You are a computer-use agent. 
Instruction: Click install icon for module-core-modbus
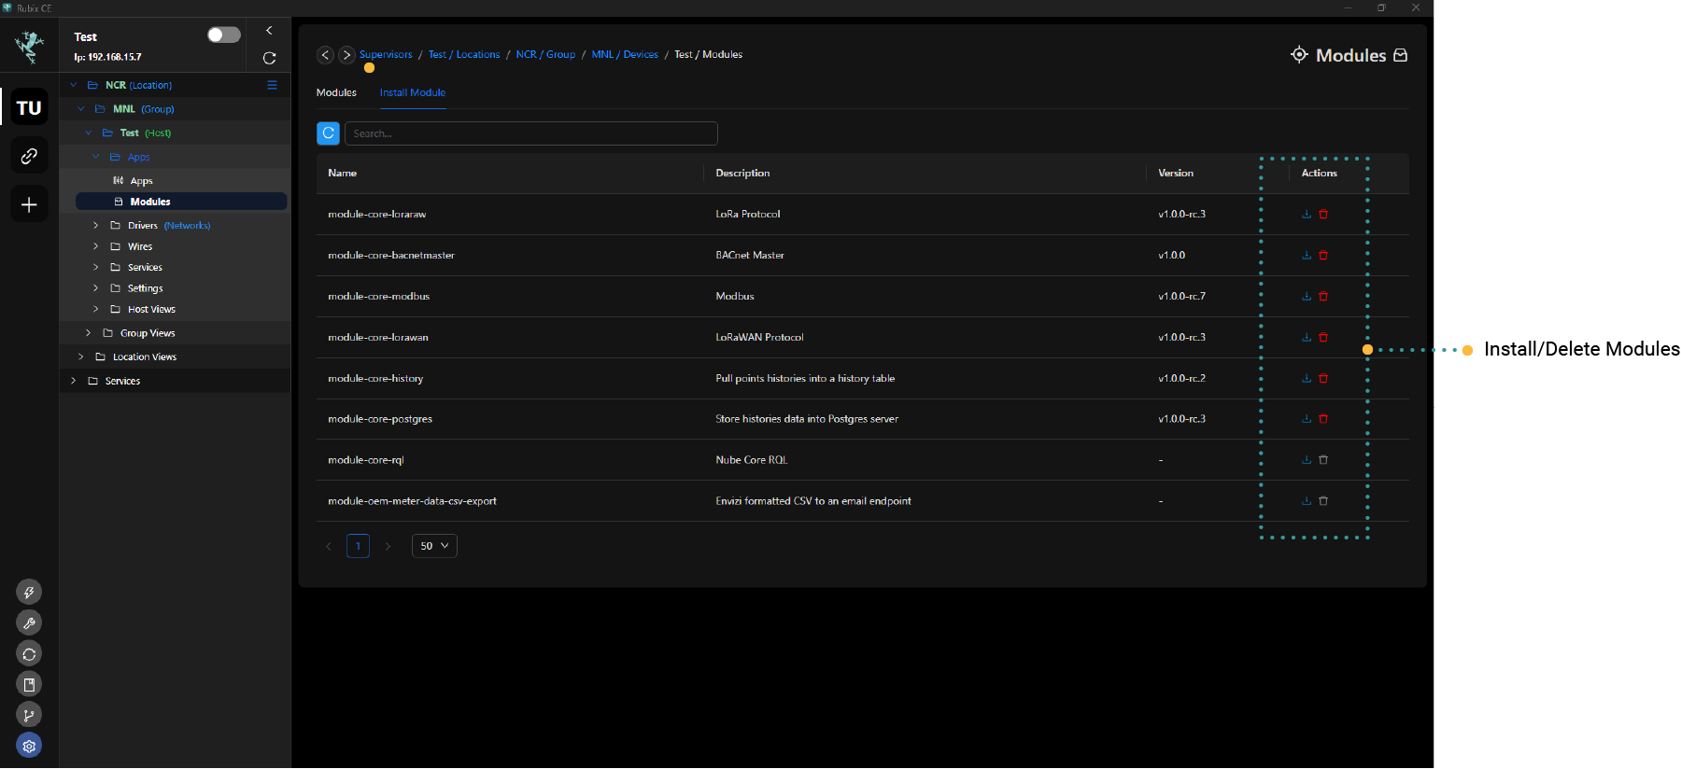click(1307, 296)
